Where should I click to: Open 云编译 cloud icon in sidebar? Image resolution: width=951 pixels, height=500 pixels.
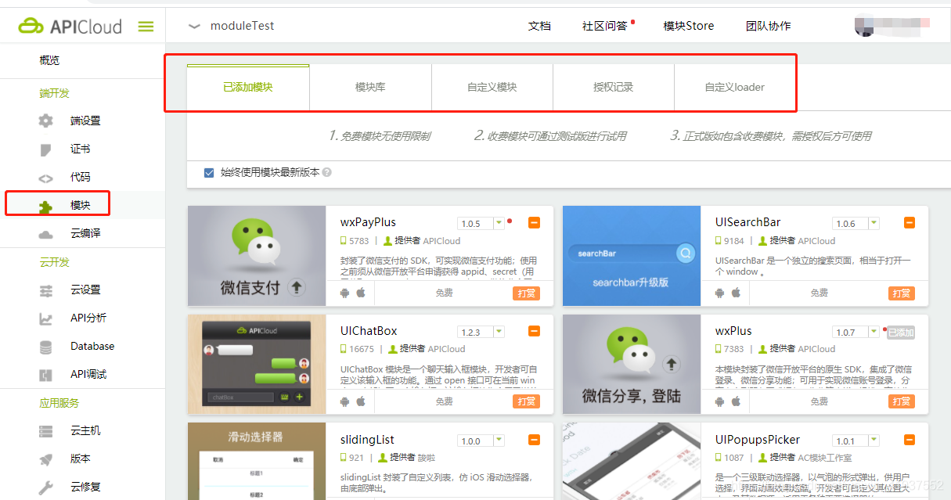pyautogui.click(x=46, y=233)
